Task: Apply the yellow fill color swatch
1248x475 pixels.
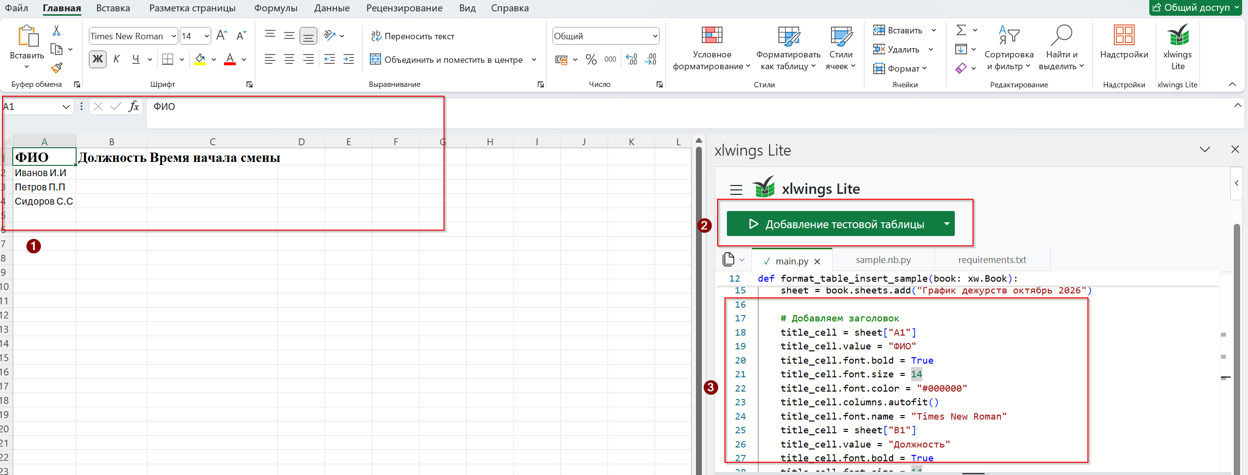Action: point(200,59)
